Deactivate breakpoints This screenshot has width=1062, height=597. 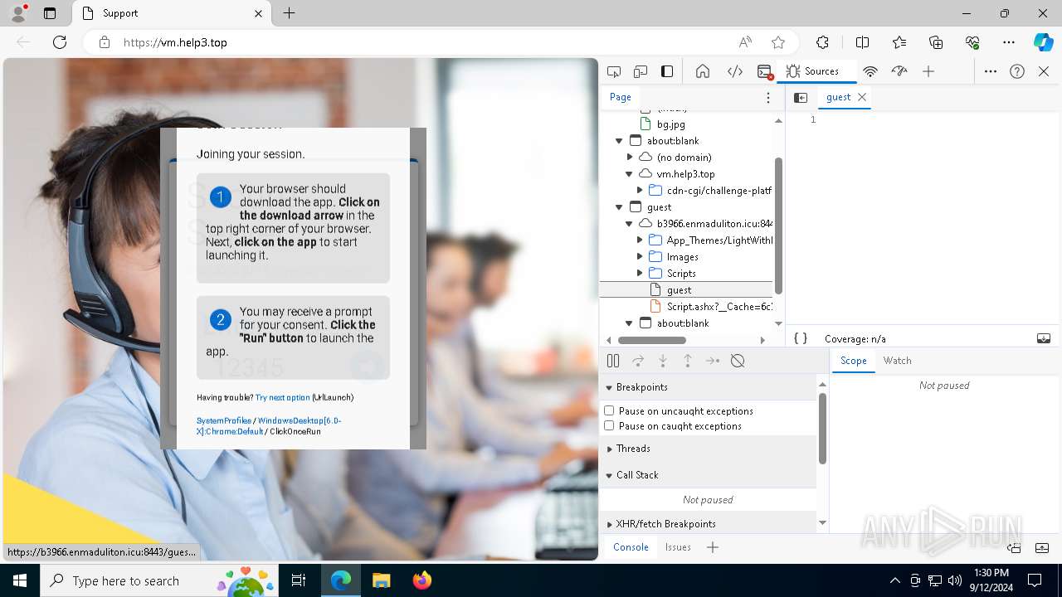(x=738, y=361)
